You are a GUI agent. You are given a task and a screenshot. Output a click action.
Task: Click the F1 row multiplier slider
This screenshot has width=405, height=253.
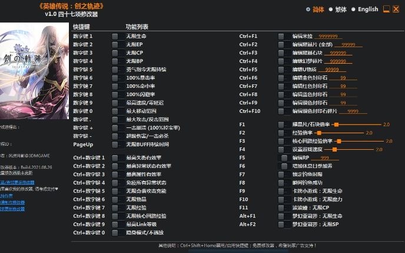[357, 124]
